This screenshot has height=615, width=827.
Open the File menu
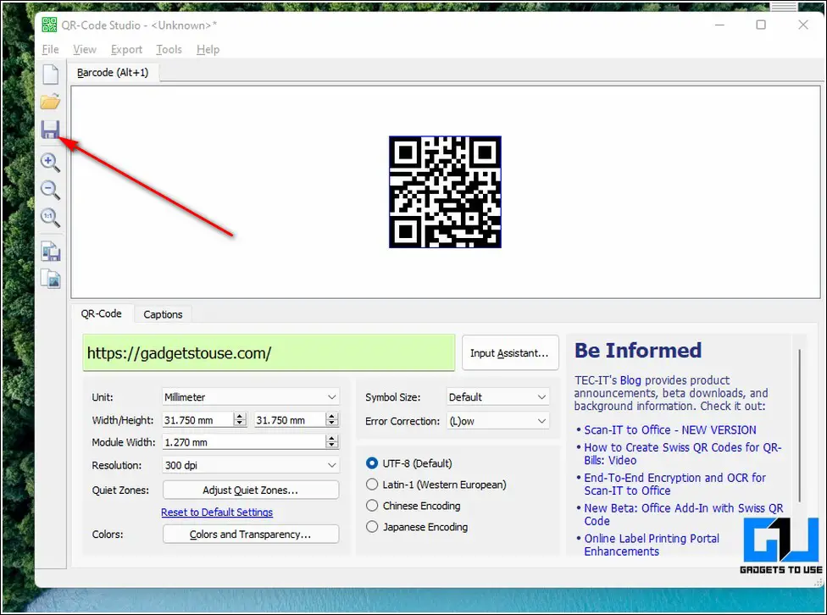click(50, 50)
